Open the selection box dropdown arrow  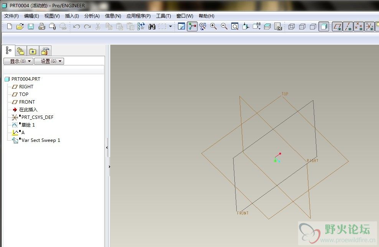[170, 26]
